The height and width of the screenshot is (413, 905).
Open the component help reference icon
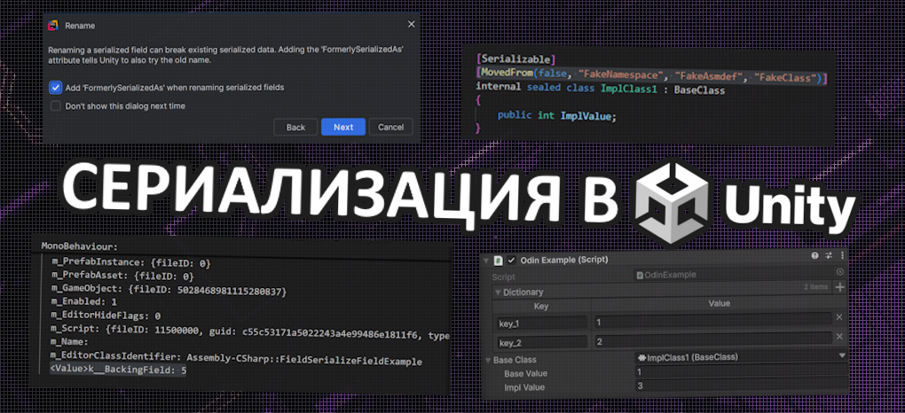[815, 255]
